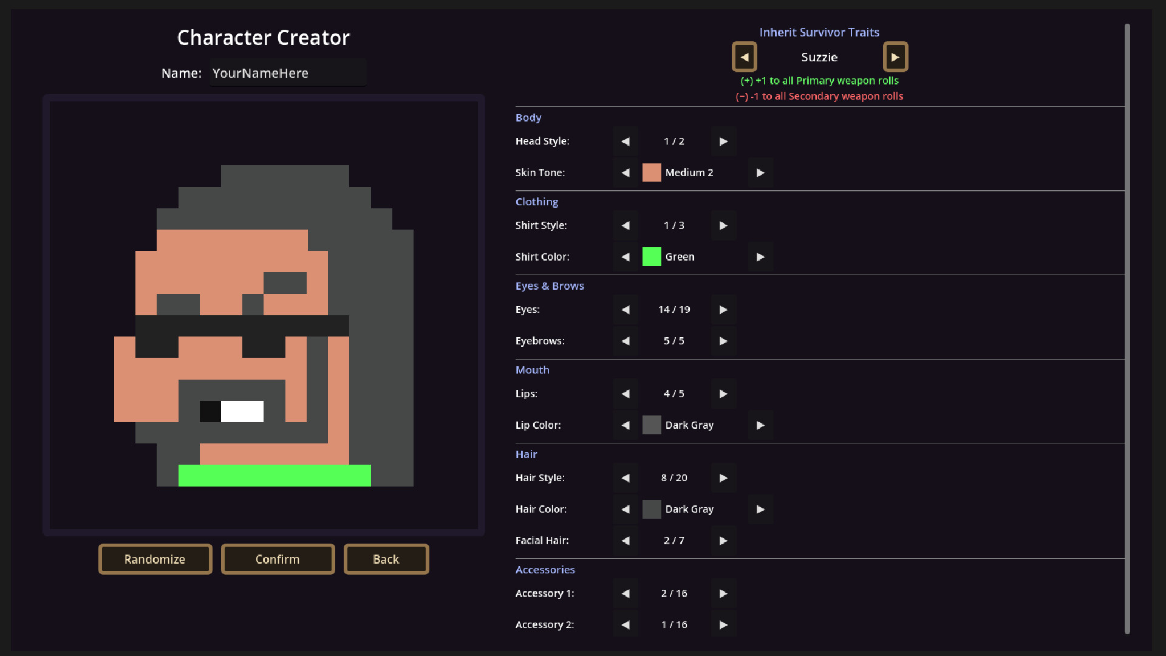The height and width of the screenshot is (656, 1166).
Task: Select next survivor after Suzzie
Action: point(895,57)
